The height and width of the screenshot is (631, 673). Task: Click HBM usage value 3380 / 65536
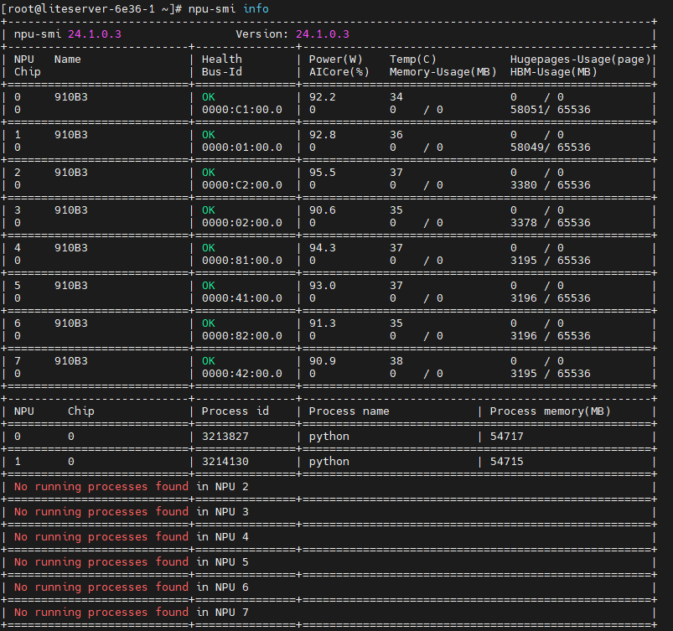(x=550, y=185)
